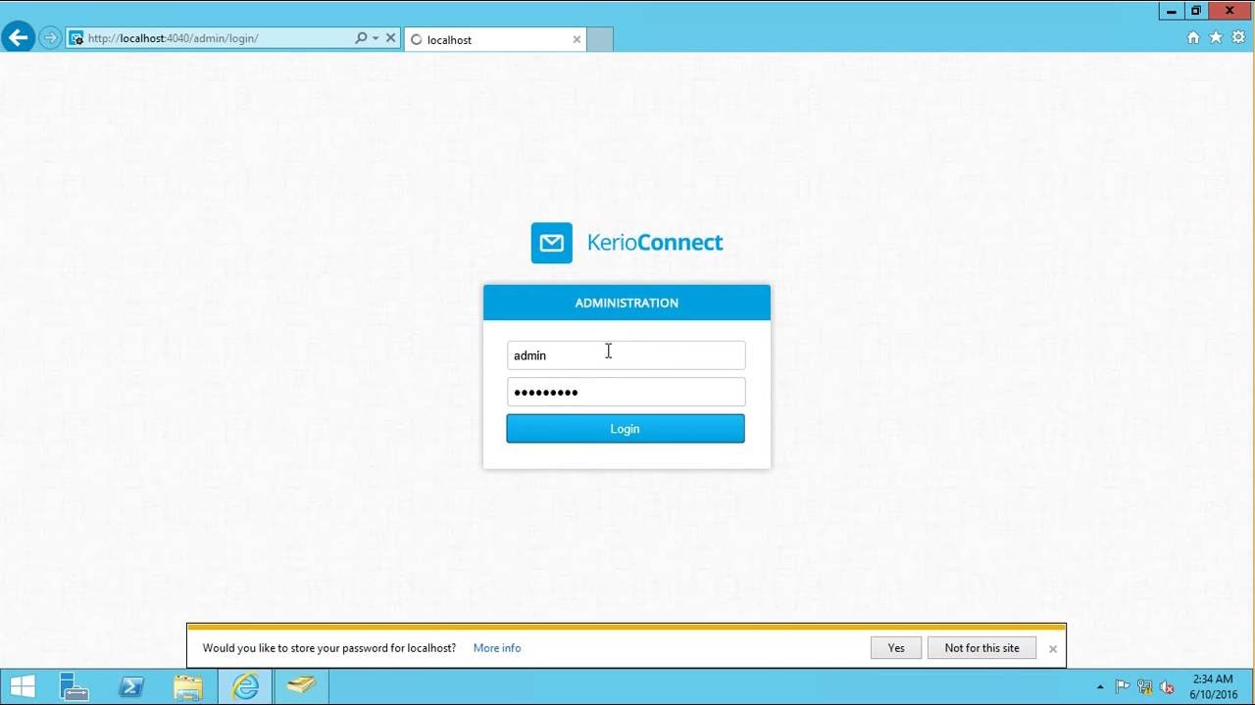Open Server Manager from the taskbar
Screen dimensions: 1255x705
(x=74, y=686)
